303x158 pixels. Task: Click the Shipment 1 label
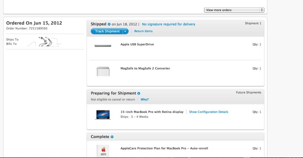[x=253, y=23]
